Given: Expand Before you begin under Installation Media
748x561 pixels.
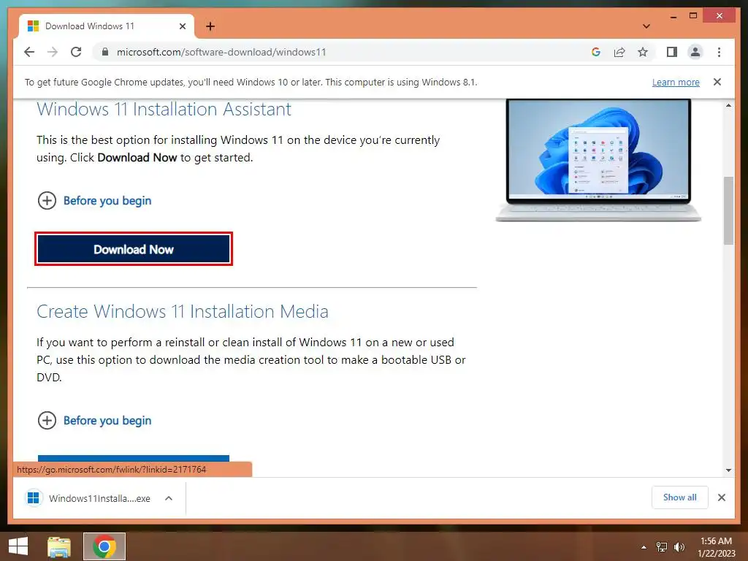Looking at the screenshot, I should click(94, 420).
